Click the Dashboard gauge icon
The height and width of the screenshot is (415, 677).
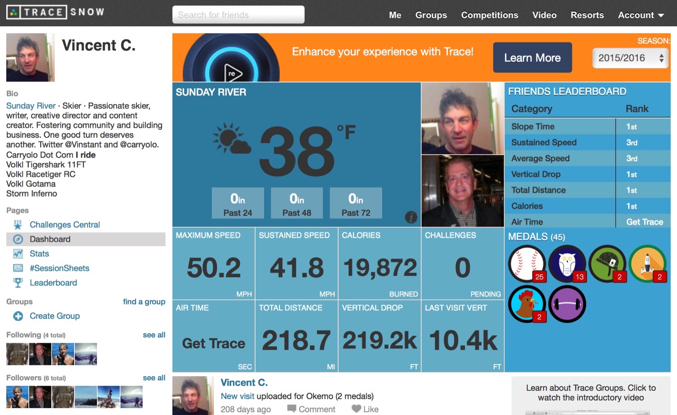click(18, 239)
